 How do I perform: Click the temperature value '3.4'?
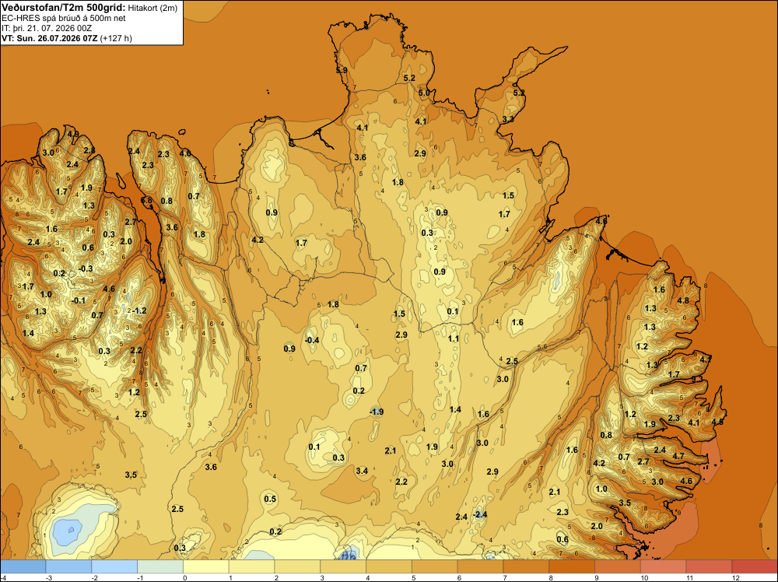362,471
